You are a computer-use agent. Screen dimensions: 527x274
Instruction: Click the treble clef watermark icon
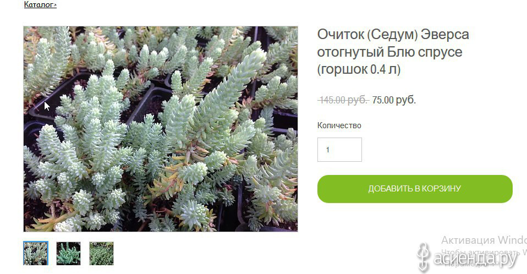tap(424, 257)
